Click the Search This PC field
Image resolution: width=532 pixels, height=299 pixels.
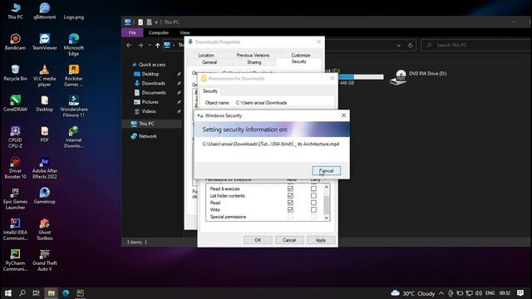click(475, 45)
